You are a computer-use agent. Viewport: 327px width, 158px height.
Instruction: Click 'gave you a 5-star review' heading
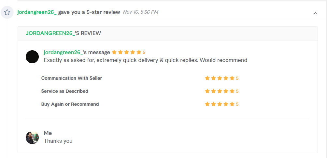pyautogui.click(x=89, y=12)
